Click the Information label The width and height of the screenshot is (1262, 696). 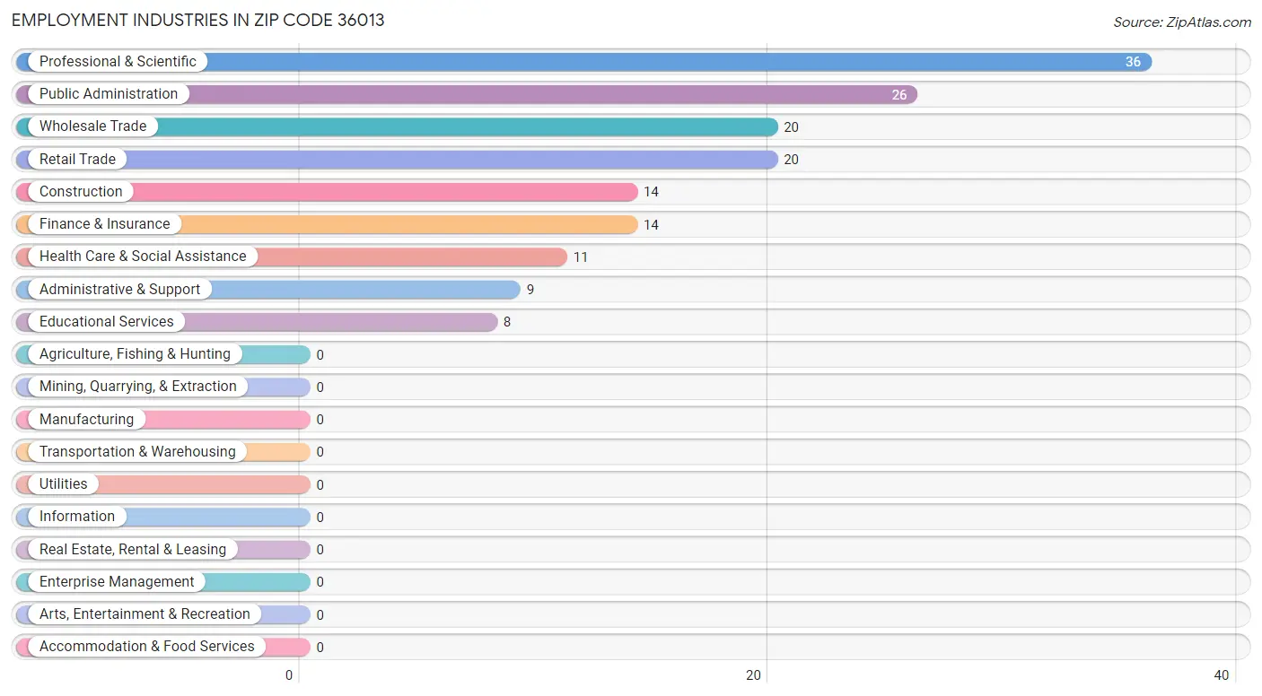tap(77, 517)
